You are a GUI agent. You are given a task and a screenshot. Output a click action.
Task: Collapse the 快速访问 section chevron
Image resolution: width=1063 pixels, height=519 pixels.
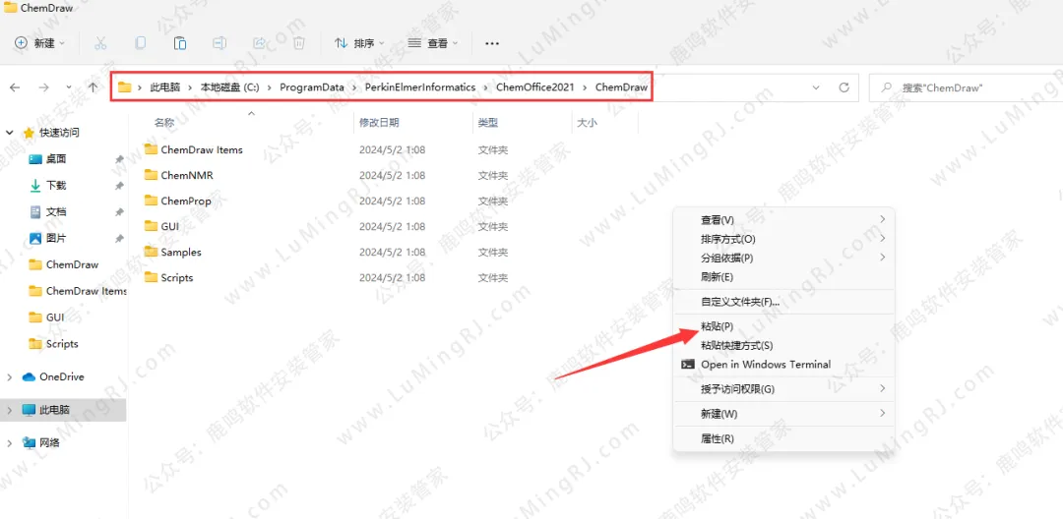tap(10, 133)
